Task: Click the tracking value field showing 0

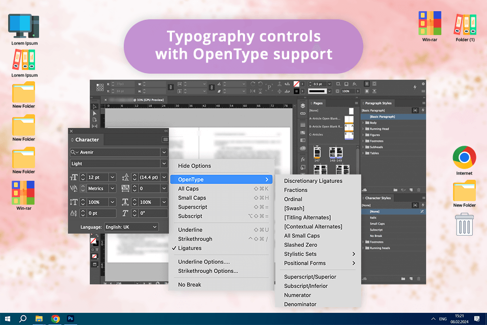Action: (149, 188)
